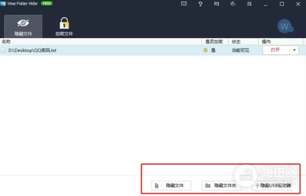Open the wrench settings icon in title bar
306x196 pixels.
(233, 4)
